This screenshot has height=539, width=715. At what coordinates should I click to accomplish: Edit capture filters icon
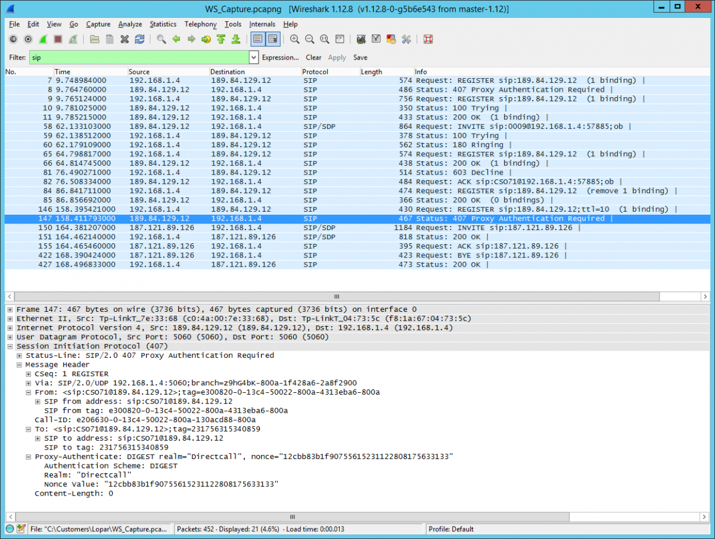(362, 39)
